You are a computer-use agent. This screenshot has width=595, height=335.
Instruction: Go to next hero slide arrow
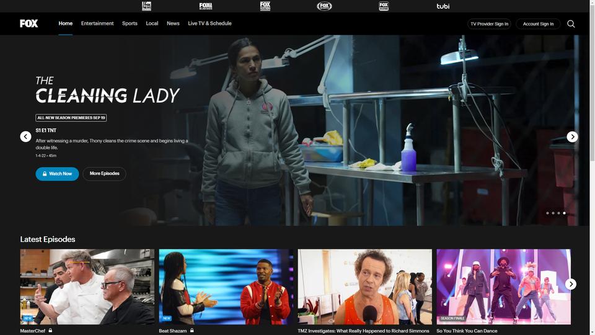572,136
